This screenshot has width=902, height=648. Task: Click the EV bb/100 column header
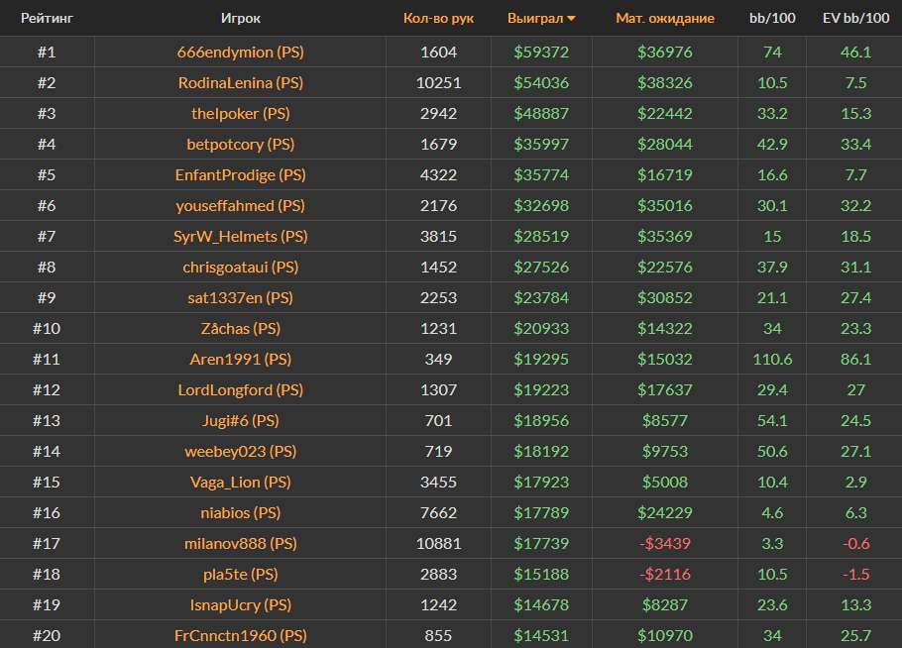point(854,19)
